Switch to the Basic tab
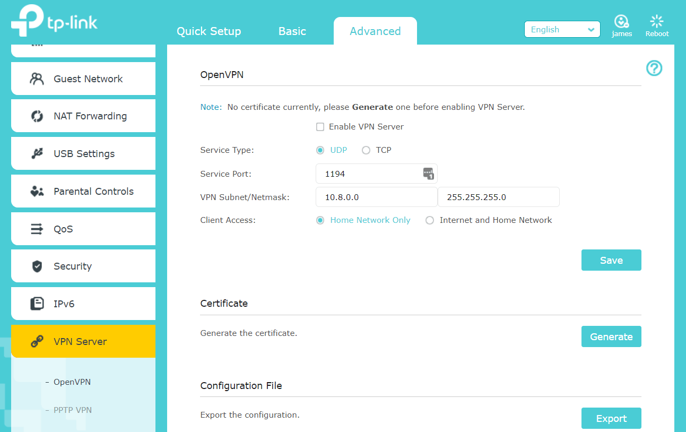Screen dimensions: 686x432 click(292, 31)
